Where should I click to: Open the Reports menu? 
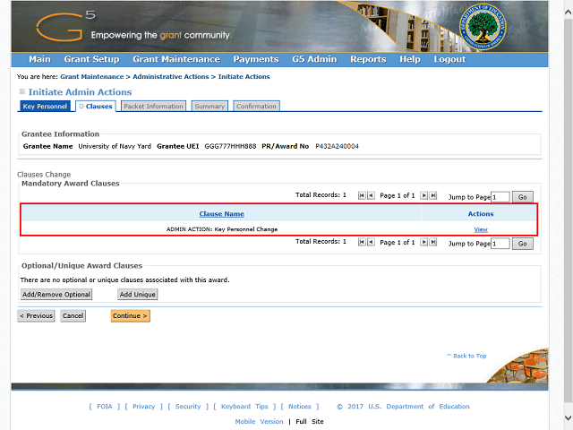coord(368,59)
